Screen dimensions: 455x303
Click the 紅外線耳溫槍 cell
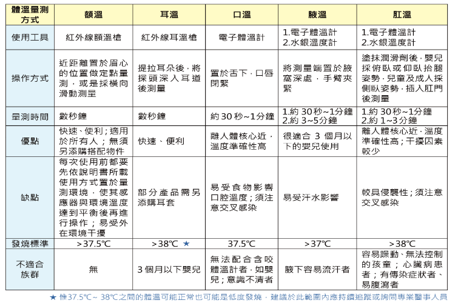pos(169,38)
